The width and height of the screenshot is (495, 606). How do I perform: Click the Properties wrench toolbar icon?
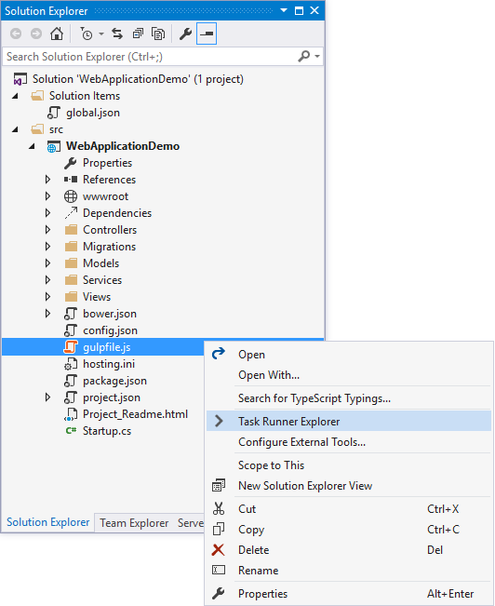pyautogui.click(x=185, y=34)
